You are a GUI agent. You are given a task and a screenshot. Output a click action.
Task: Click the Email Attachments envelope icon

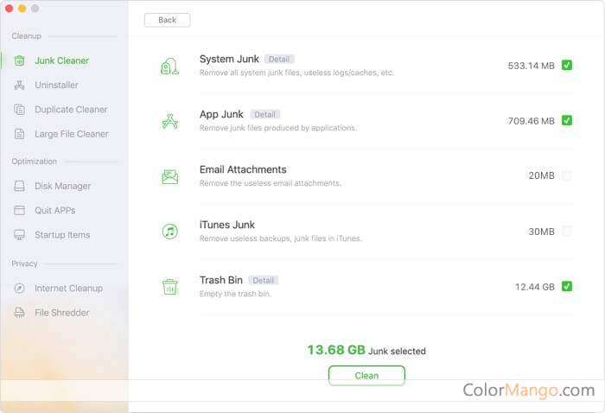pyautogui.click(x=169, y=176)
